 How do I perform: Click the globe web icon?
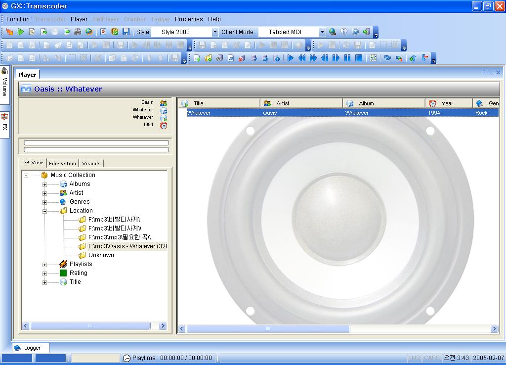tap(333, 32)
